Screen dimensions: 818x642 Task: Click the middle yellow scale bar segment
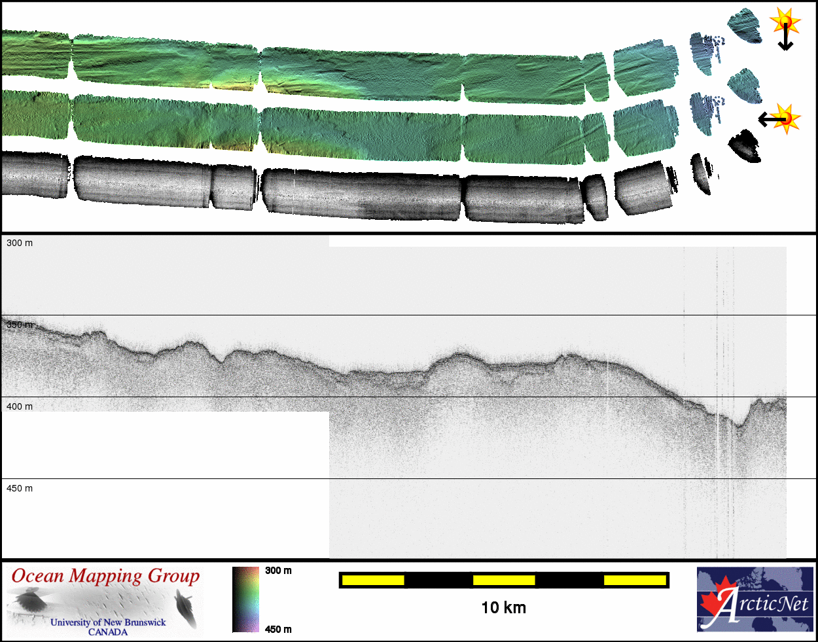tap(504, 580)
